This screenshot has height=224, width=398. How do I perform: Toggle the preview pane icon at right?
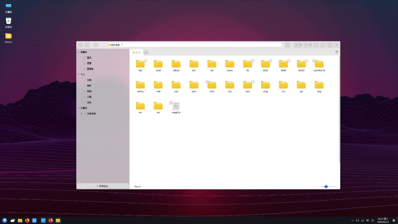336,52
